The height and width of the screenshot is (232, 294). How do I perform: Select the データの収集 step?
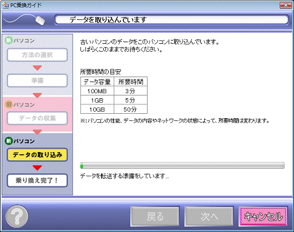coord(37,118)
